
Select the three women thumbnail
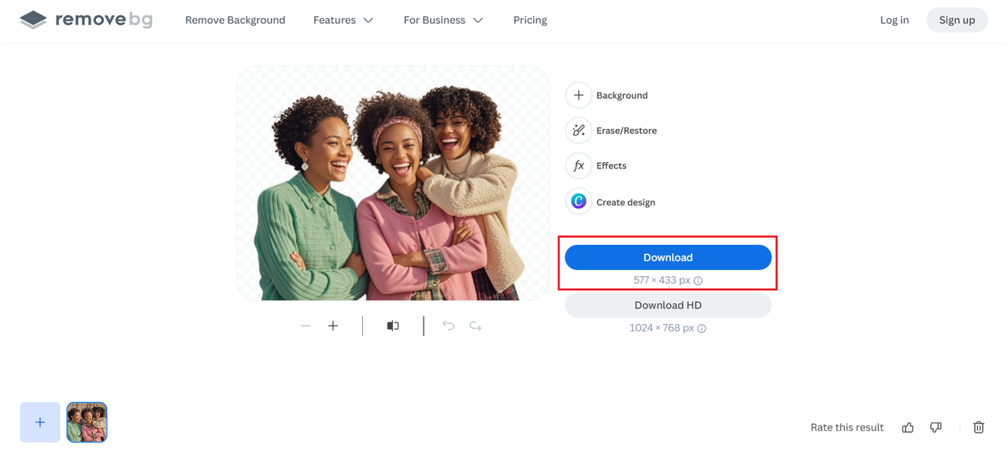click(x=87, y=422)
